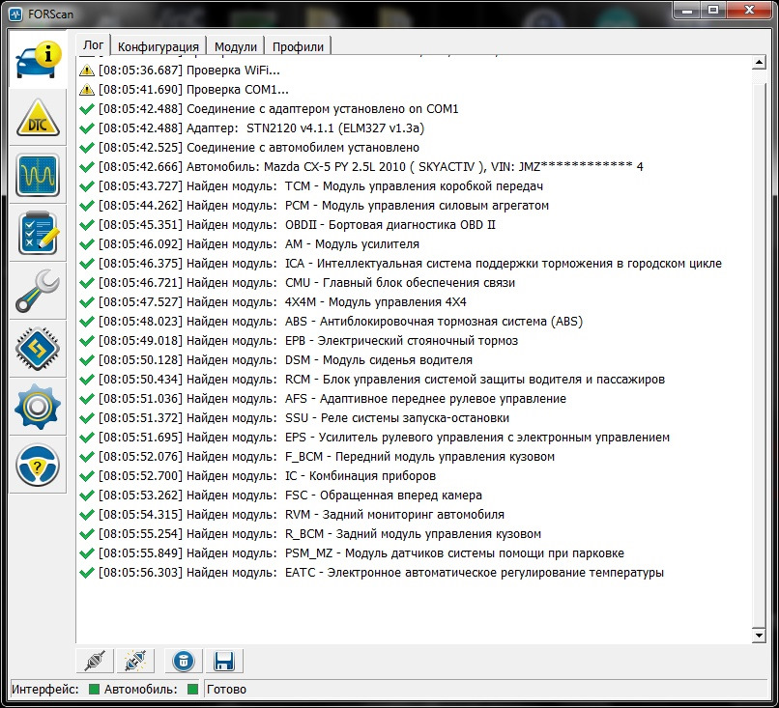Select the PSM_MZ module log entry
Image resolution: width=779 pixels, height=708 pixels.
352,553
